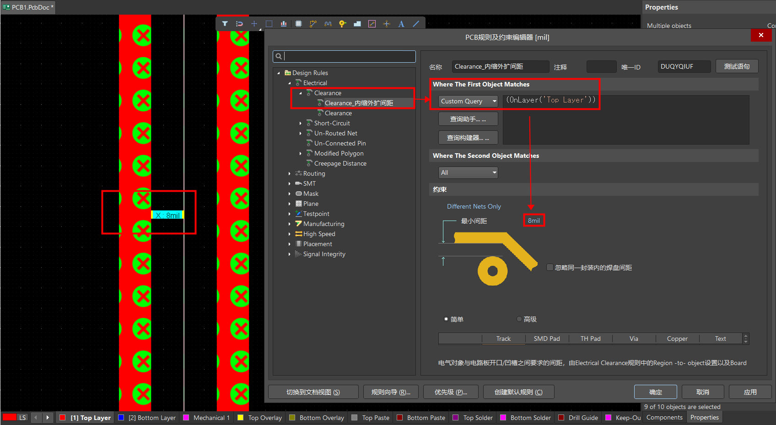The width and height of the screenshot is (776, 425).
Task: Click the red LS layer color swatch
Action: (x=9, y=417)
